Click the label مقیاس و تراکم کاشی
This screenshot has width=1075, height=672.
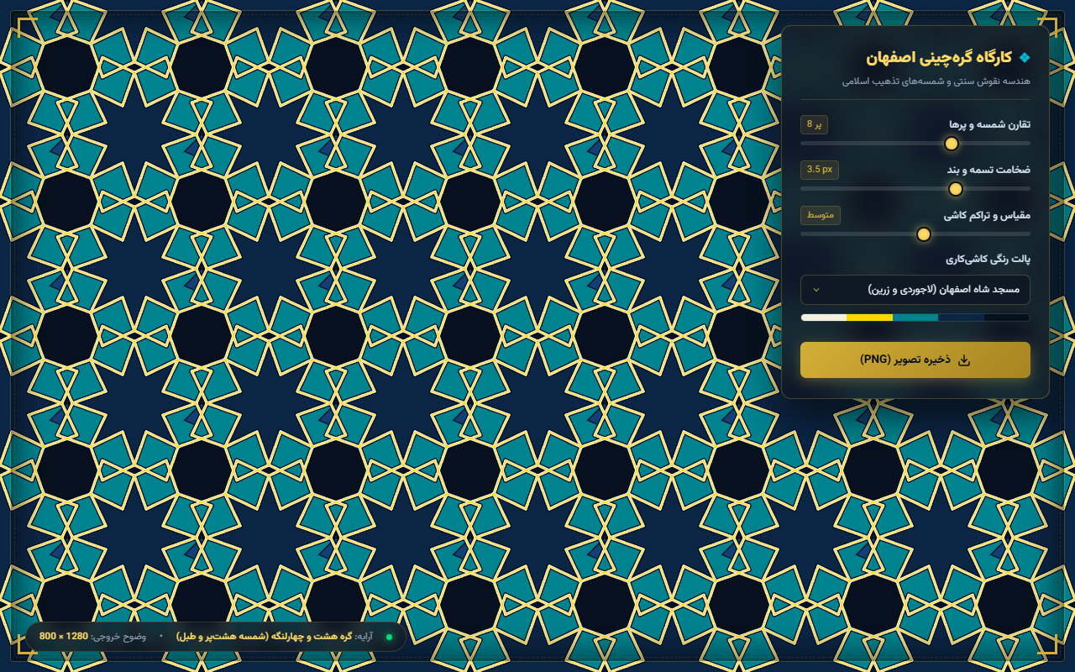pyautogui.click(x=987, y=215)
